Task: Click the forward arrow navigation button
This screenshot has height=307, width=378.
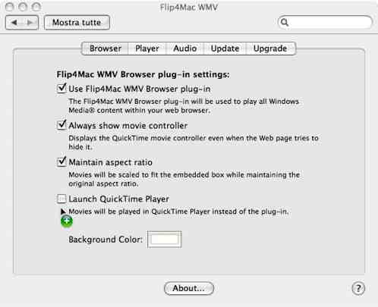Action: tap(30, 23)
